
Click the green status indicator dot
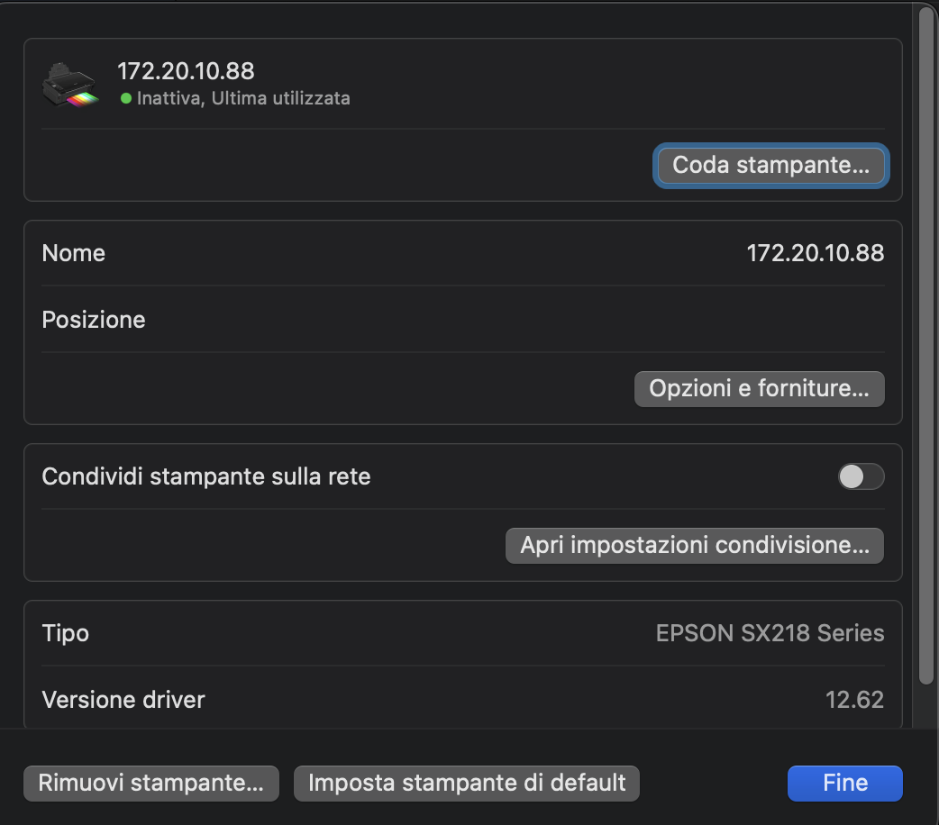(126, 98)
